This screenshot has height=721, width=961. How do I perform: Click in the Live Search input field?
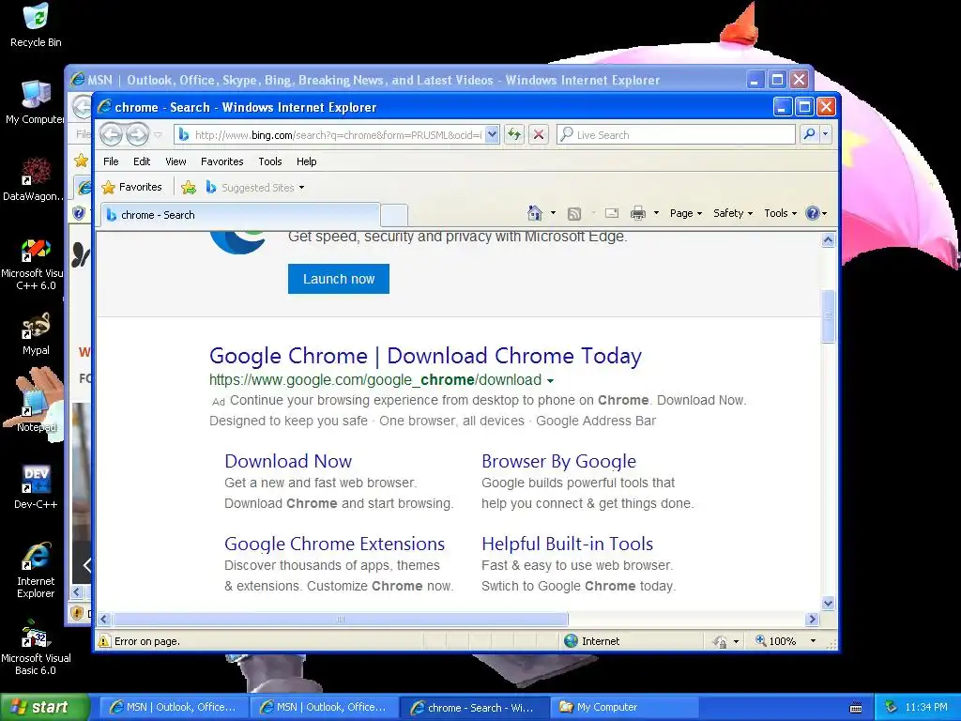[x=676, y=134]
